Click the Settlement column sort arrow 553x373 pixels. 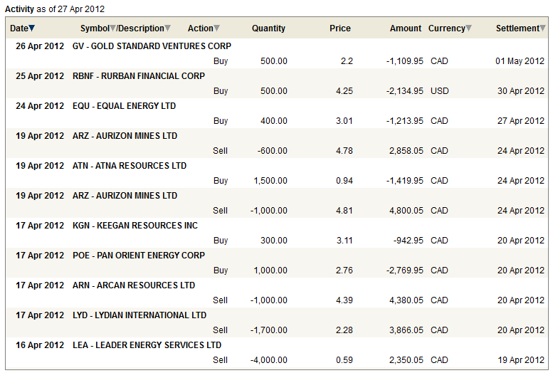click(x=542, y=28)
